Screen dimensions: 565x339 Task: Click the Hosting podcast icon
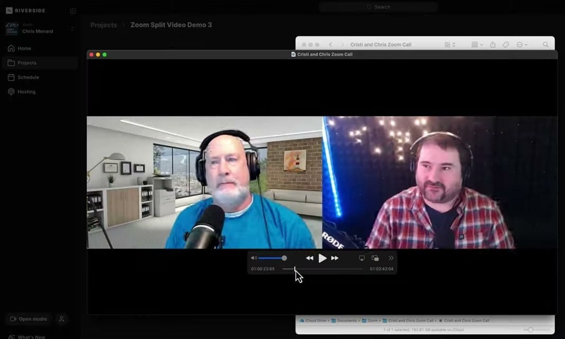11,92
